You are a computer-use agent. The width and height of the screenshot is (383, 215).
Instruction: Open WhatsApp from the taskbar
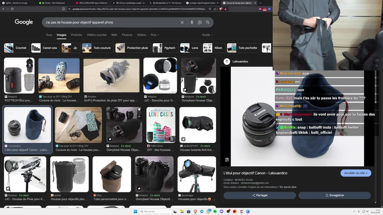[209, 211]
